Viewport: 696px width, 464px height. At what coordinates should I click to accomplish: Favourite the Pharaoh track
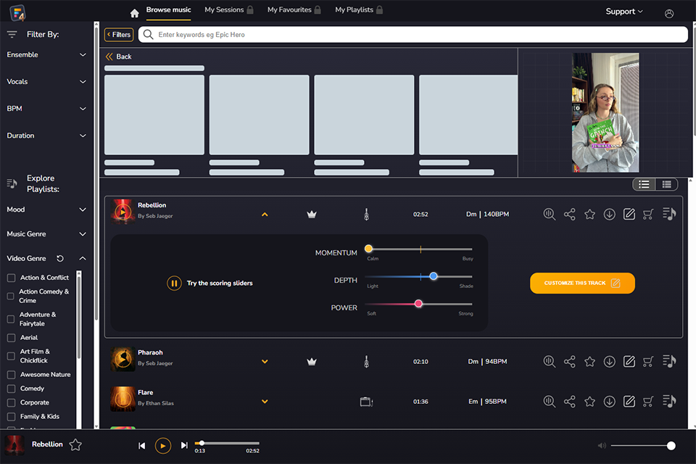tap(589, 362)
